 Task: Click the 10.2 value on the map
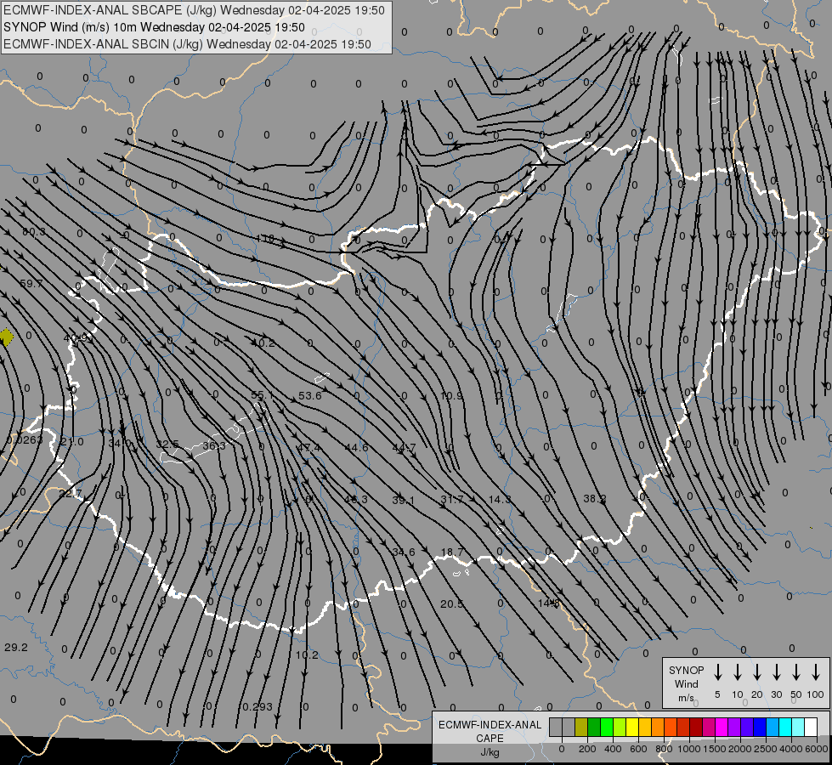click(307, 655)
